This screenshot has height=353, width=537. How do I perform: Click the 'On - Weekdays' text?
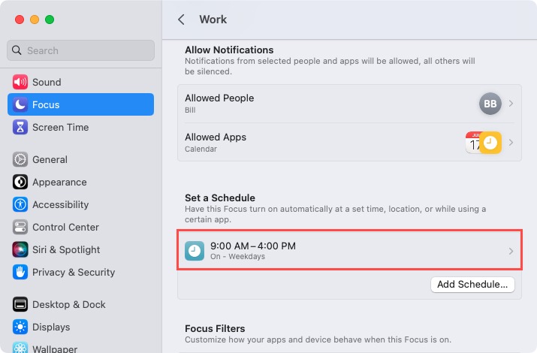(x=237, y=256)
